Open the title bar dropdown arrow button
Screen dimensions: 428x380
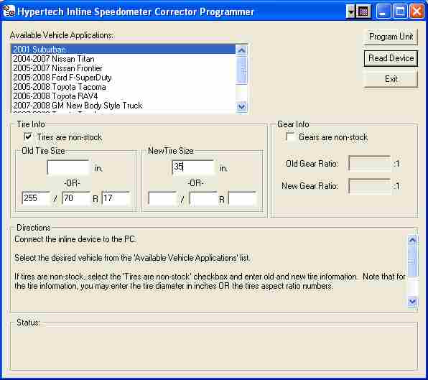(x=351, y=11)
